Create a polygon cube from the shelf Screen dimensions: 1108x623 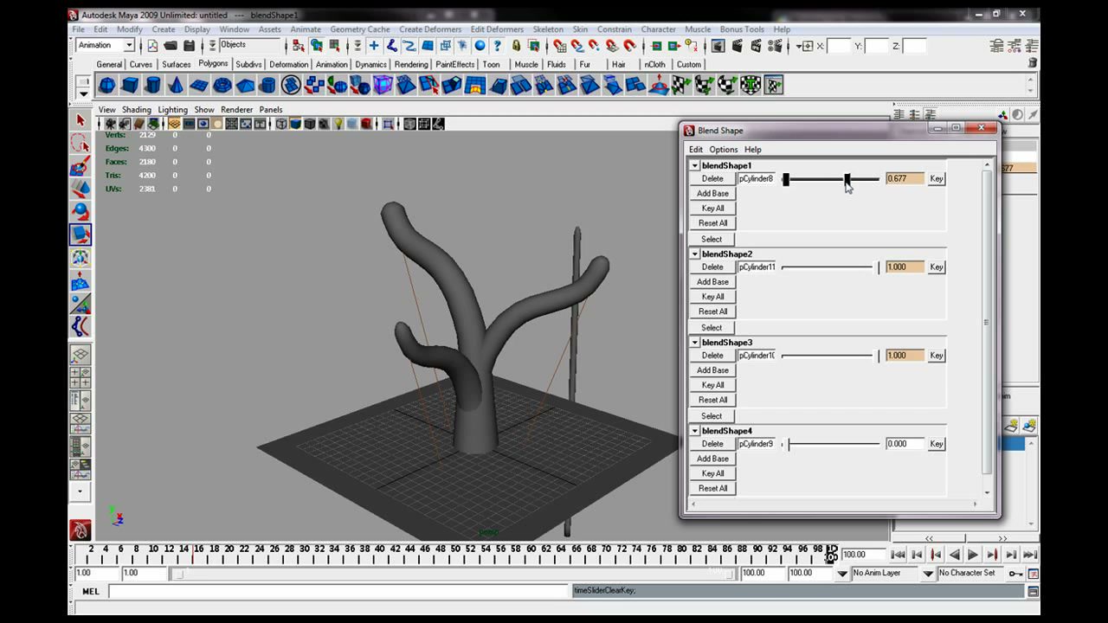coord(130,85)
